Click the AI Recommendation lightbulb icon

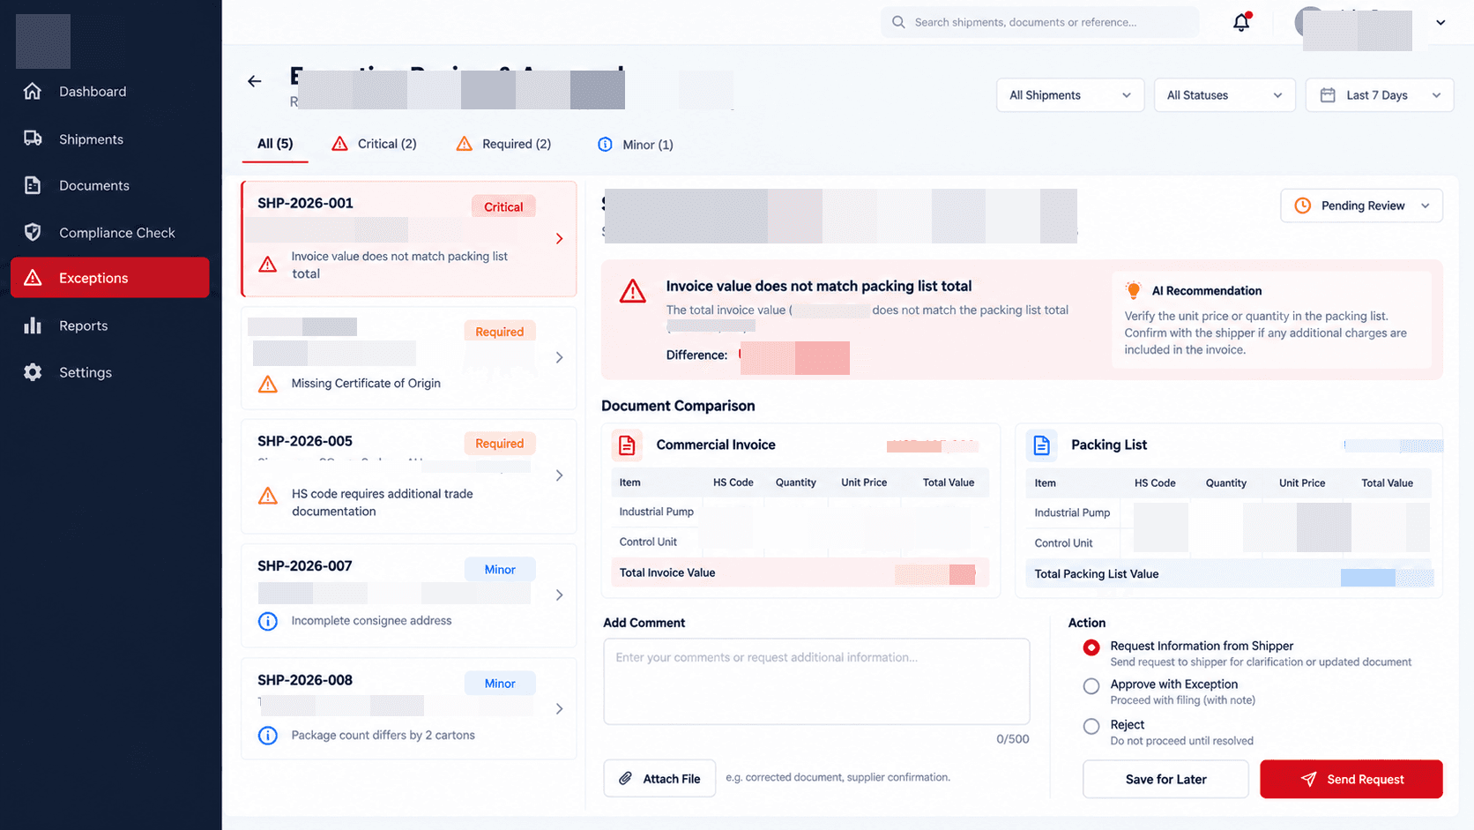click(x=1134, y=290)
